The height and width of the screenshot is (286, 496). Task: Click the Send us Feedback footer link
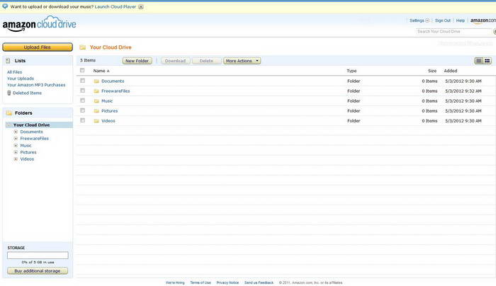259,282
